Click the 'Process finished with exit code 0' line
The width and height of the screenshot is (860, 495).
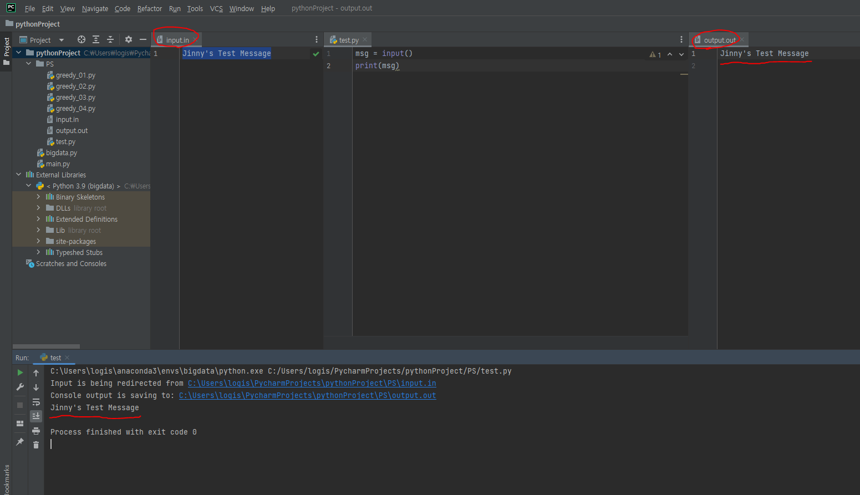124,432
